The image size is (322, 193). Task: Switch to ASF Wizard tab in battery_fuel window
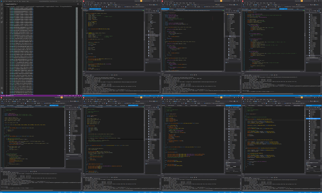(85, 9)
